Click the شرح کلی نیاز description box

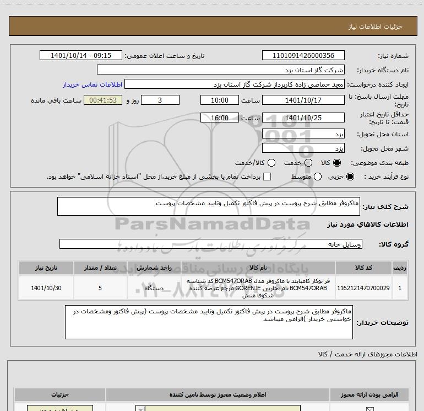pos(209,206)
